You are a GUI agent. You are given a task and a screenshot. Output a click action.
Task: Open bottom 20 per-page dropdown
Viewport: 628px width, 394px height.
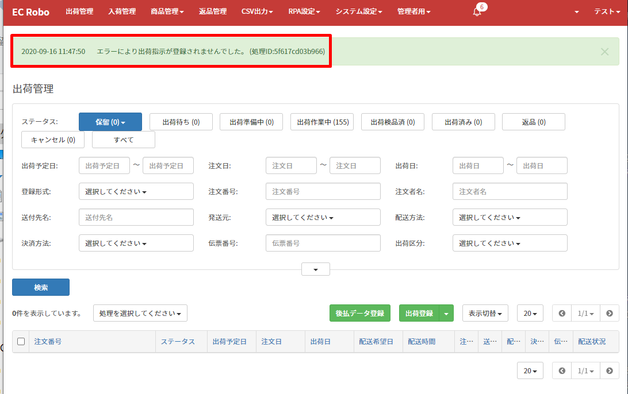pyautogui.click(x=530, y=371)
